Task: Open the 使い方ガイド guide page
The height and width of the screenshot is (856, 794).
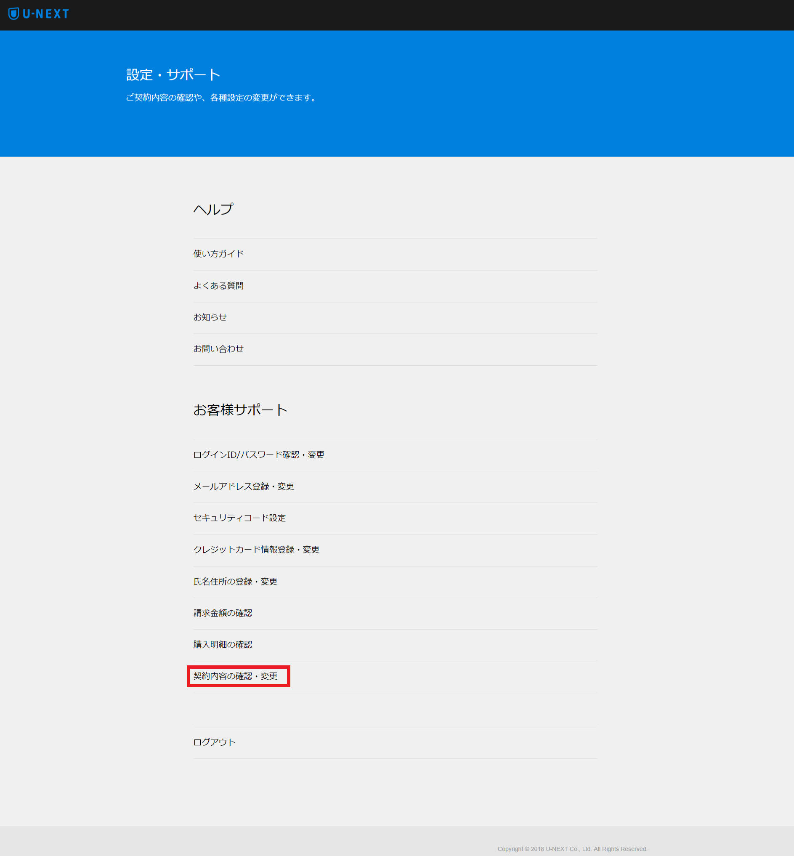Action: coord(218,253)
